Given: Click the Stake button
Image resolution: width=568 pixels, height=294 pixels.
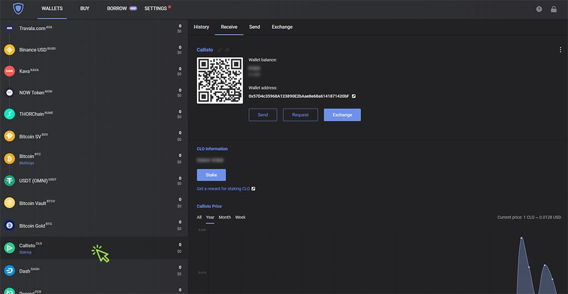Looking at the screenshot, I should point(211,175).
